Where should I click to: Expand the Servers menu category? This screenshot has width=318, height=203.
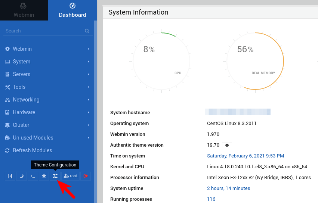pos(22,74)
